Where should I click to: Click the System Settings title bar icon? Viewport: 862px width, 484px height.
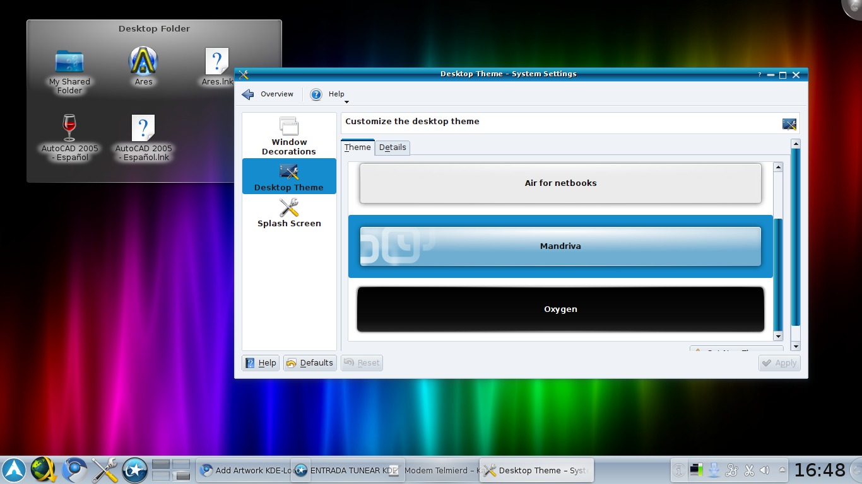click(x=244, y=74)
